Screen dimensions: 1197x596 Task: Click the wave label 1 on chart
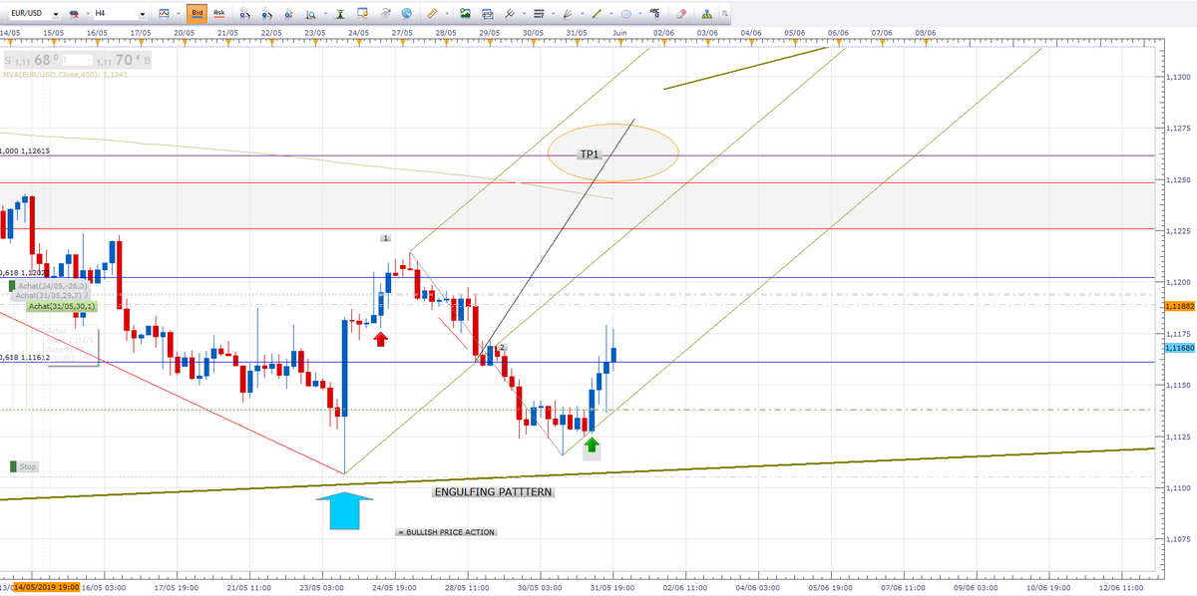pyautogui.click(x=386, y=238)
